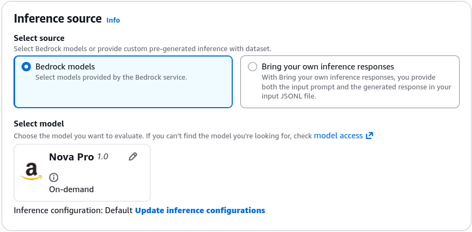Click the pencil edit icon on Nova Pro card

[x=133, y=157]
